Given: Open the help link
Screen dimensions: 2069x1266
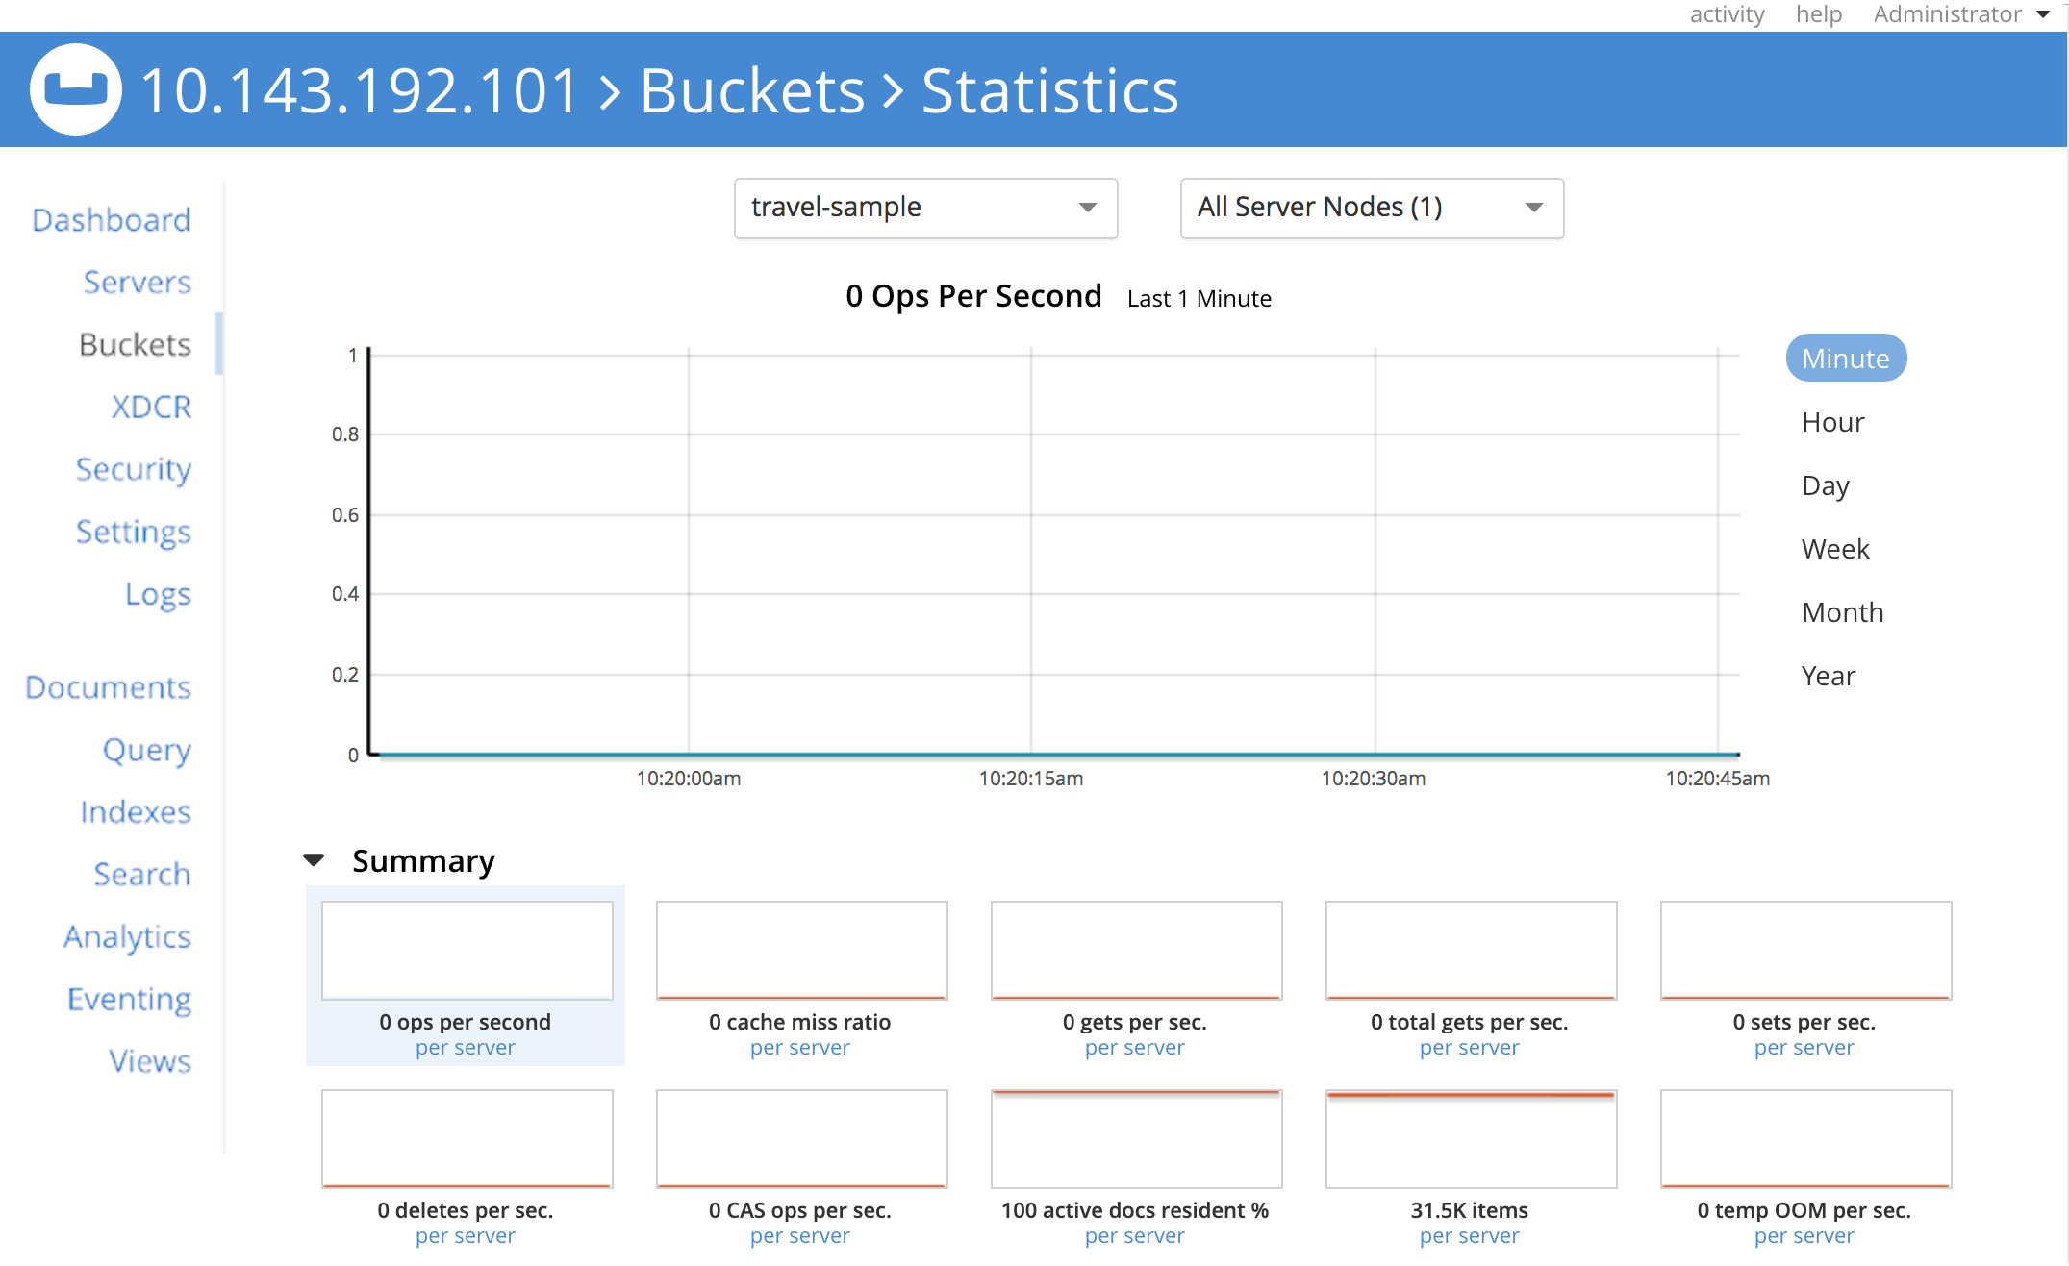Looking at the screenshot, I should pos(1818,14).
